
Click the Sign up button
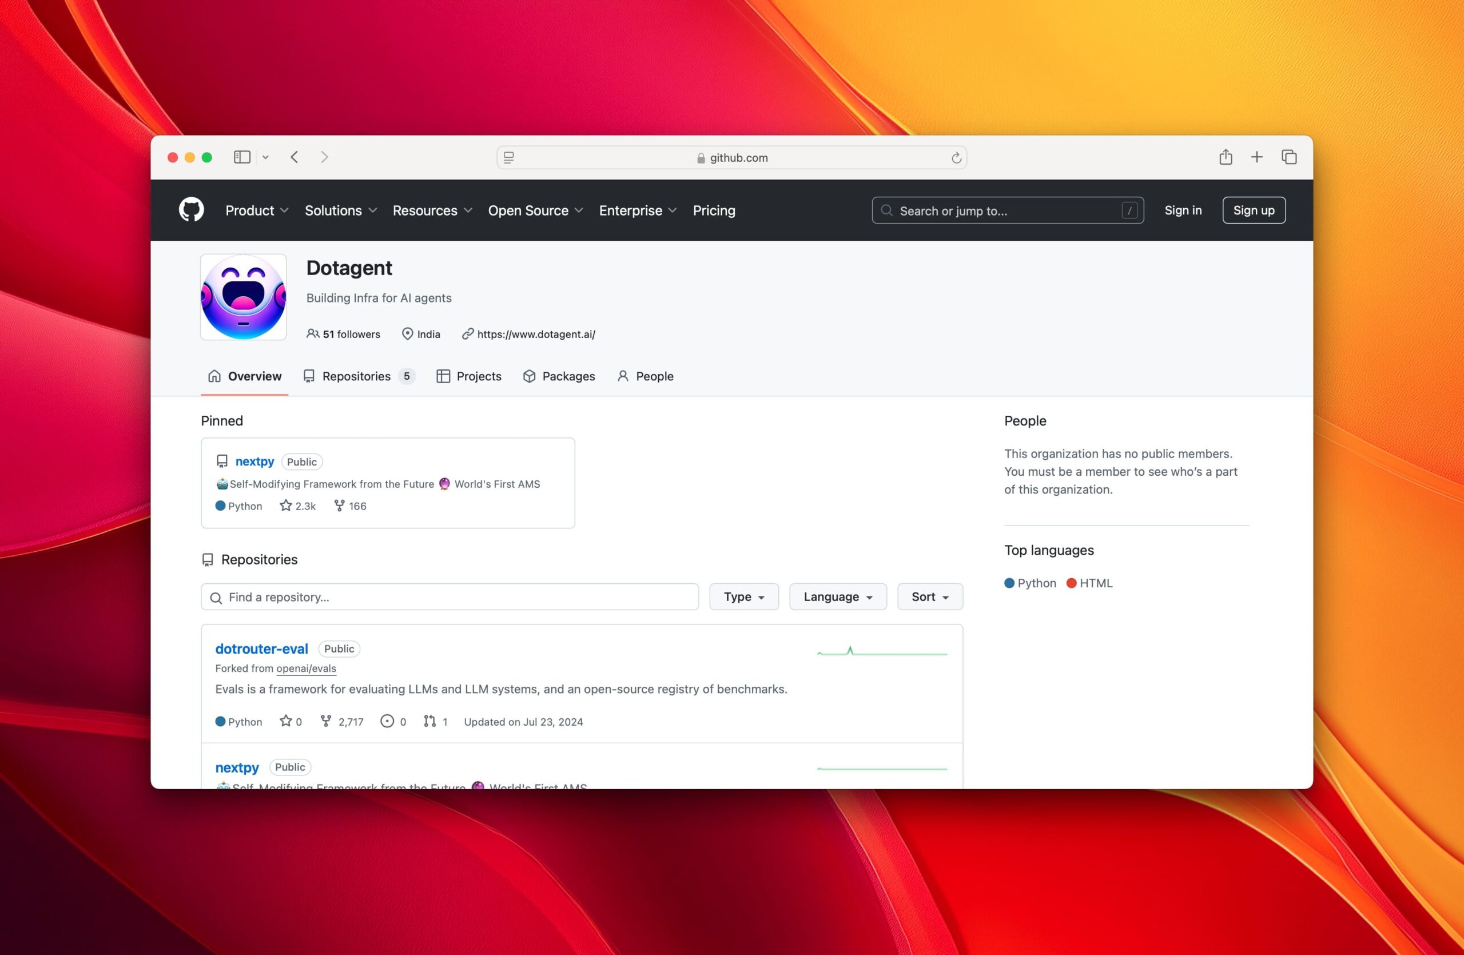1253,210
